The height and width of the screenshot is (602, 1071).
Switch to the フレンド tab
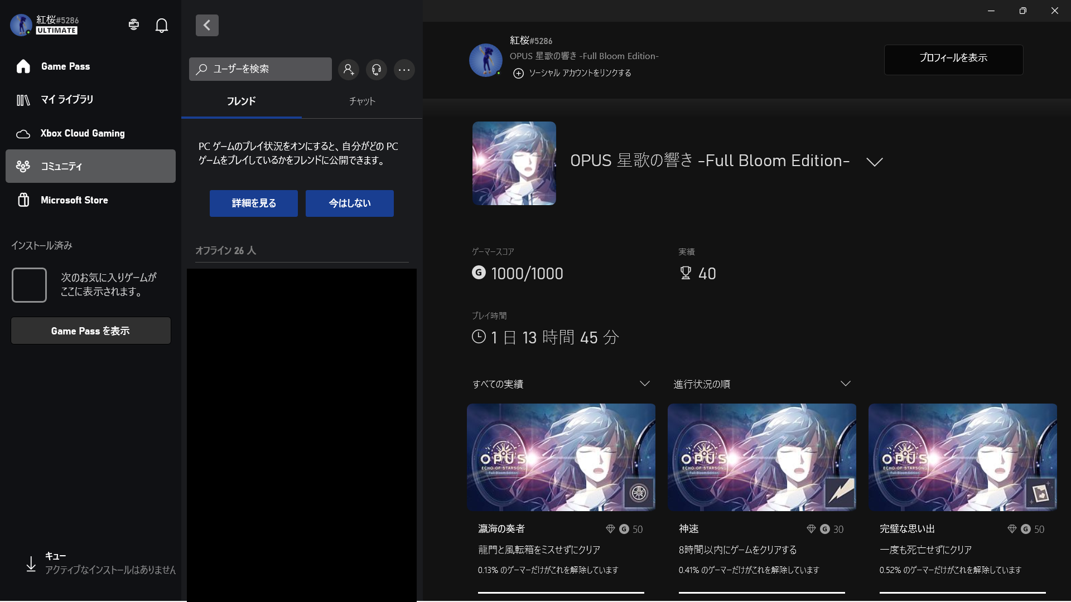coord(241,101)
